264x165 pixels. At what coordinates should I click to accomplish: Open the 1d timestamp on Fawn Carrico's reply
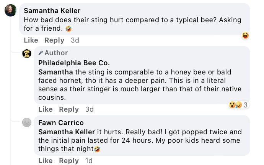tap(89, 161)
